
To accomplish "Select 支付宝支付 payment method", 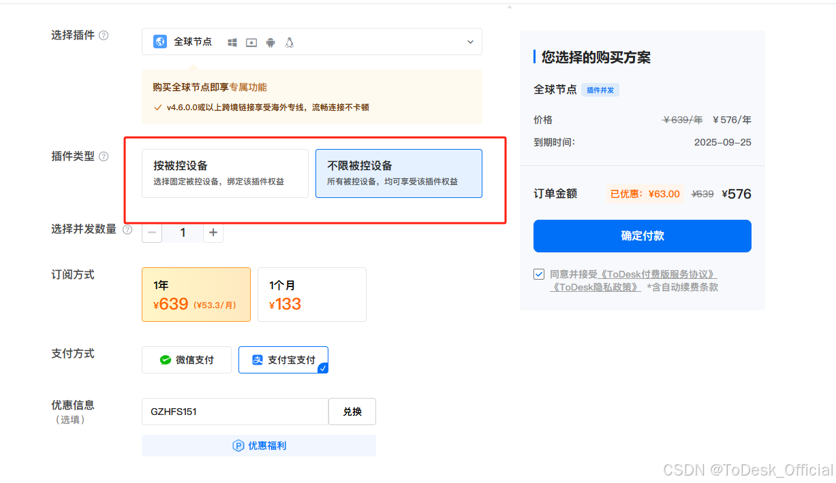I will [283, 360].
